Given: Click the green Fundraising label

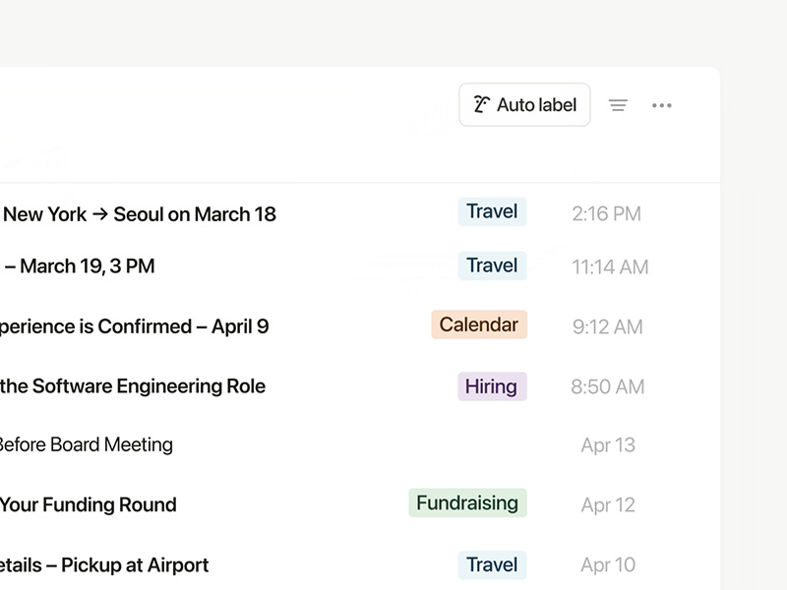Looking at the screenshot, I should (x=467, y=503).
